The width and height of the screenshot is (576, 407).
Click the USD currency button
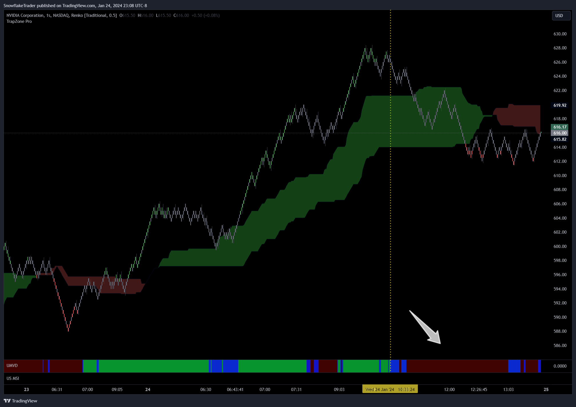pyautogui.click(x=561, y=16)
